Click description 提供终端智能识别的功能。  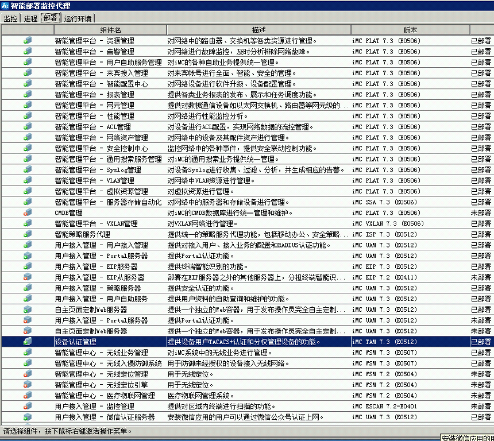(207, 266)
